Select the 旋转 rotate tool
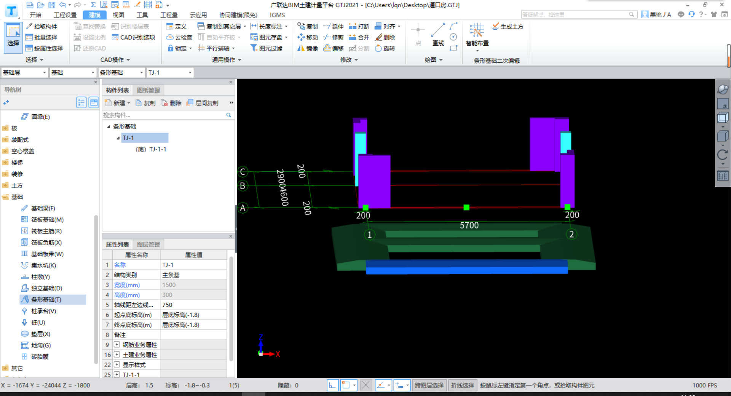This screenshot has width=731, height=396. [385, 48]
